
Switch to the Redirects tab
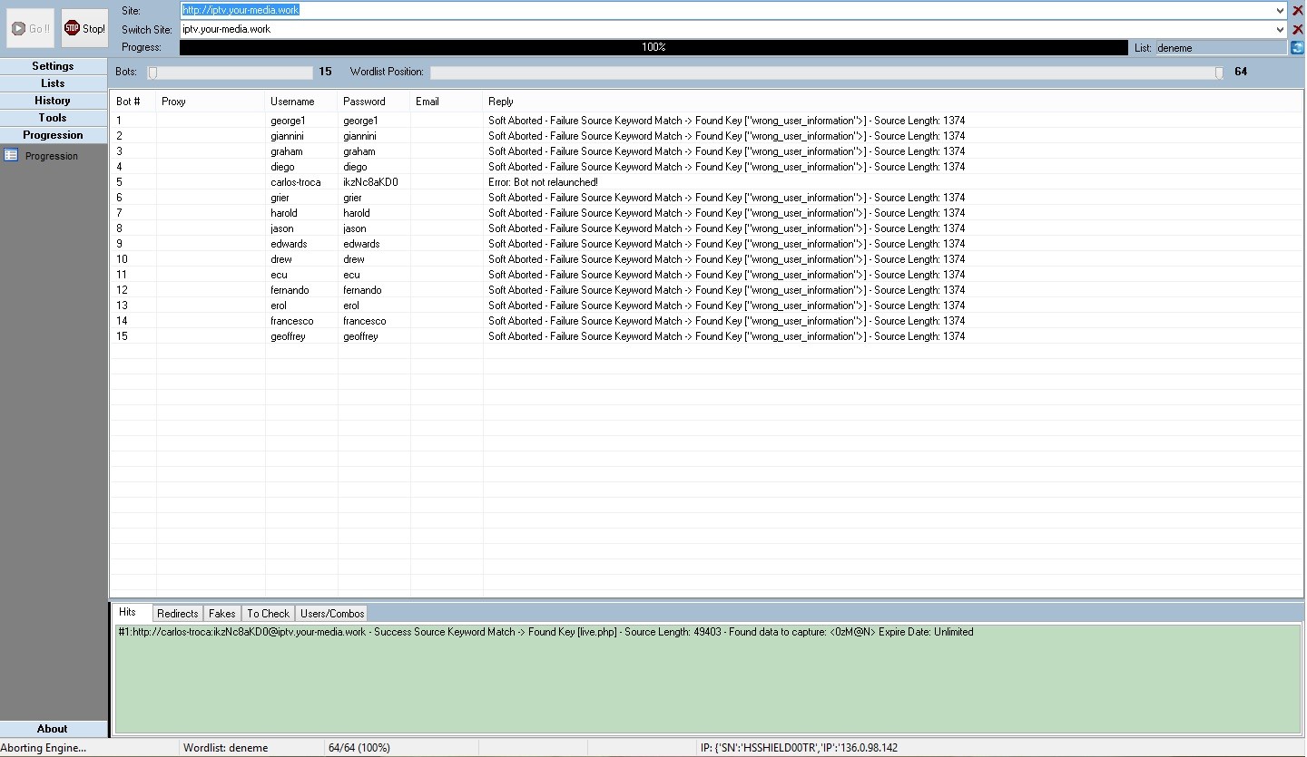pos(177,614)
